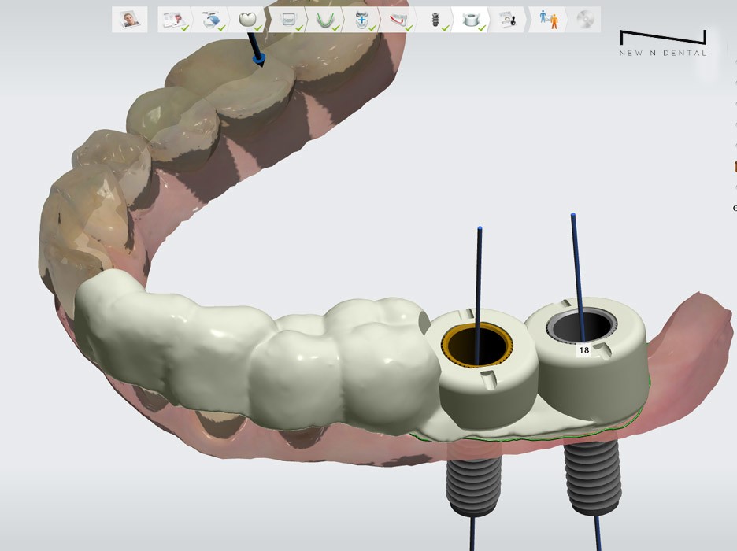The height and width of the screenshot is (551, 737).
Task: Select the boxed model crop step
Action: click(x=288, y=20)
